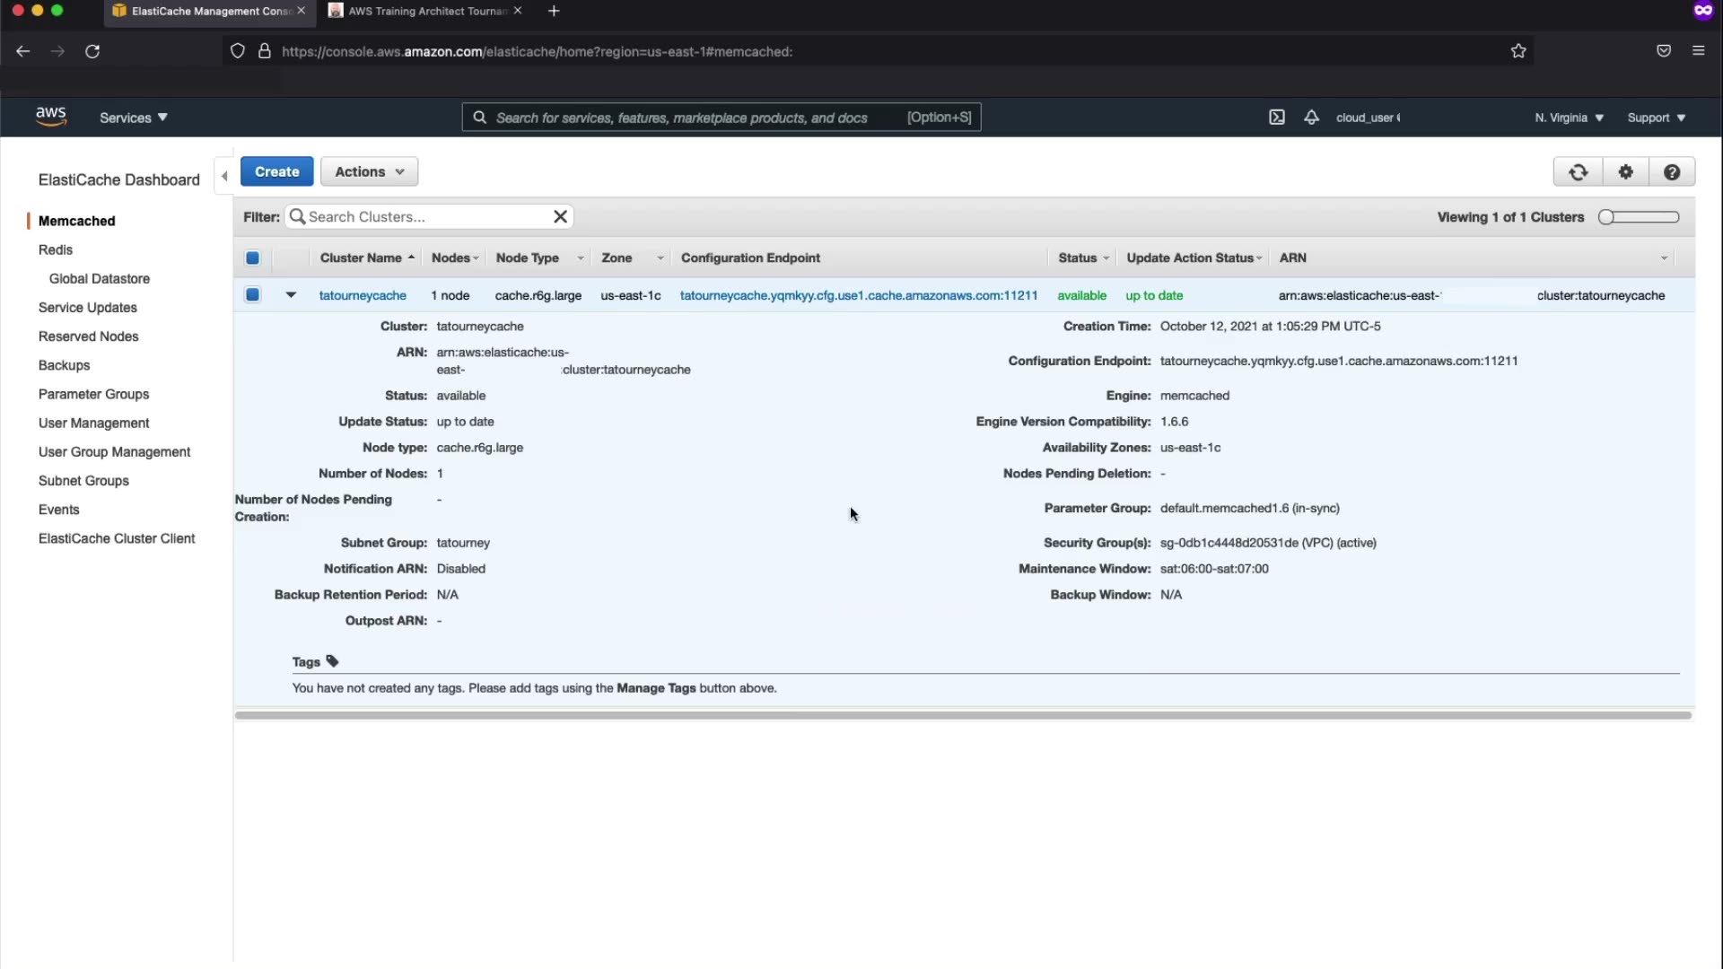1723x969 pixels.
Task: Click the refresh clusters icon button
Action: click(1578, 172)
